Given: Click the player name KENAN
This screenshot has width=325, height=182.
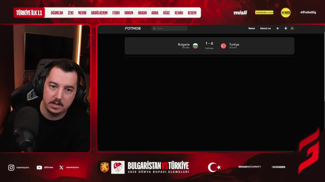Looking at the screenshot, I should point(179,13).
